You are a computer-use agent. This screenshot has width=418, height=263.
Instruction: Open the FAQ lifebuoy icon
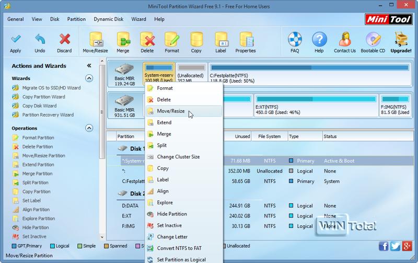tap(295, 40)
